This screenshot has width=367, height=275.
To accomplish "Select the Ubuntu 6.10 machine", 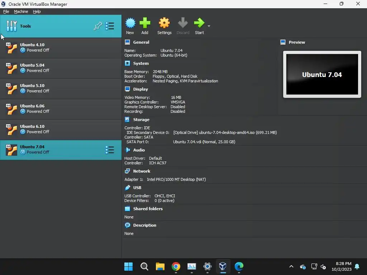I will tap(61, 129).
